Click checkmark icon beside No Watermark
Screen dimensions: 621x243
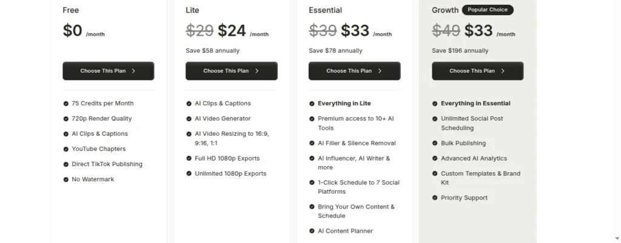click(65, 180)
